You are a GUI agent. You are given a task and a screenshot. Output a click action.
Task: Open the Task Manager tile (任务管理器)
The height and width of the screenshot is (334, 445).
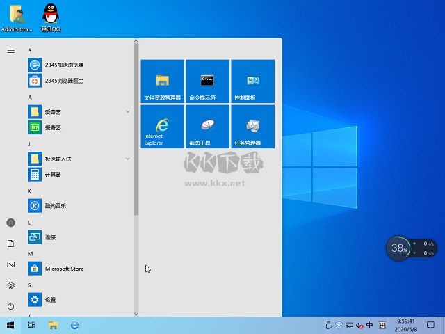click(x=252, y=127)
